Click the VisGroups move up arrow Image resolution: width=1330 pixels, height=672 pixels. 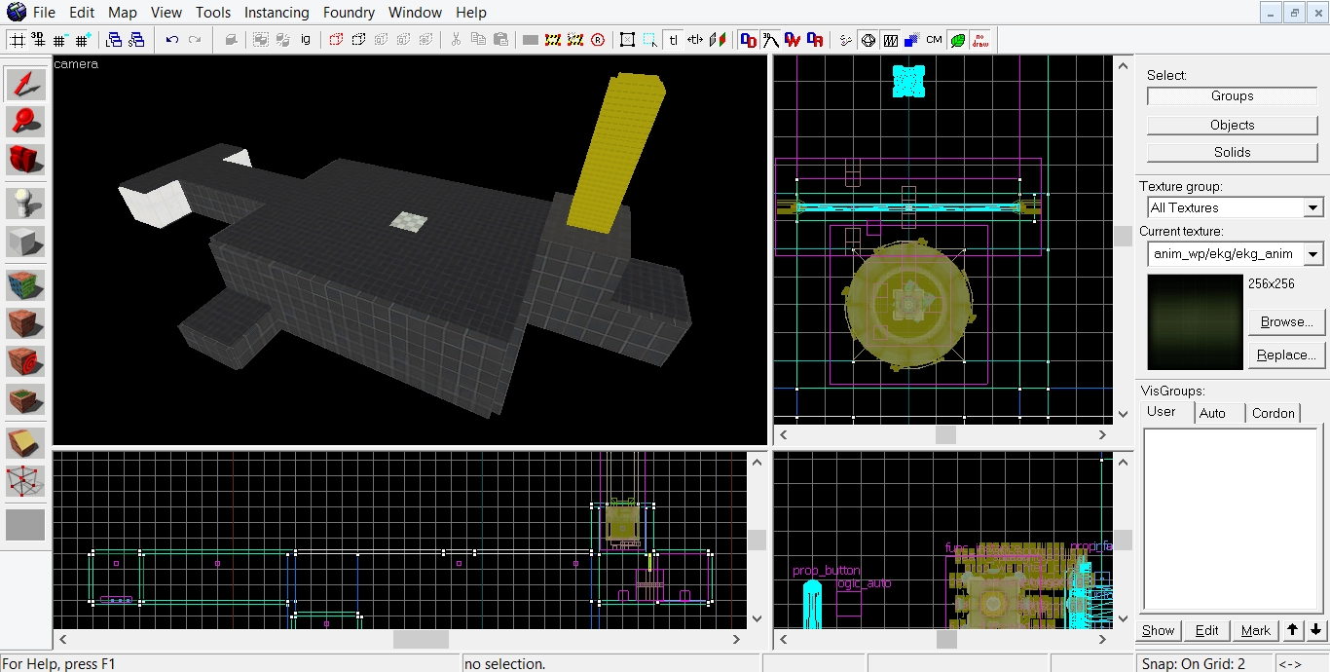pyautogui.click(x=1292, y=630)
